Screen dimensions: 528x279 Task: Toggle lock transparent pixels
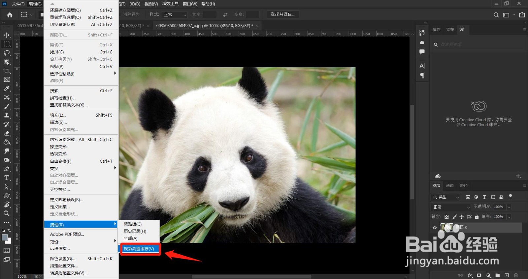click(446, 217)
